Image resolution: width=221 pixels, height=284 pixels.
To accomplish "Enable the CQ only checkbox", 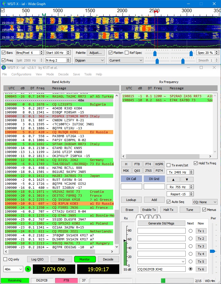I will (x=5, y=259).
